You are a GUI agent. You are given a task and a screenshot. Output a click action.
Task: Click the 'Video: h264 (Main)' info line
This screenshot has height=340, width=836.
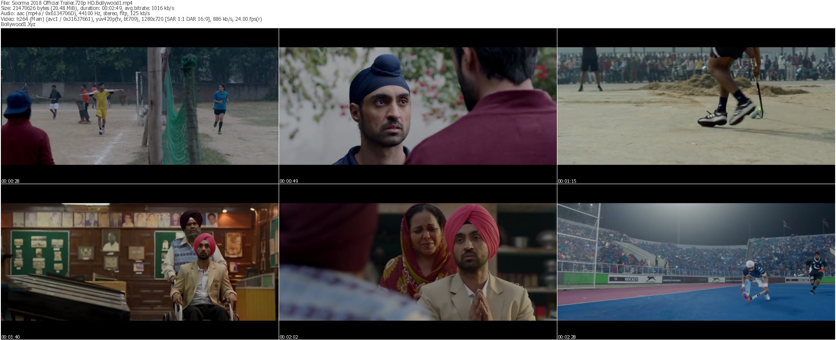[x=131, y=19]
